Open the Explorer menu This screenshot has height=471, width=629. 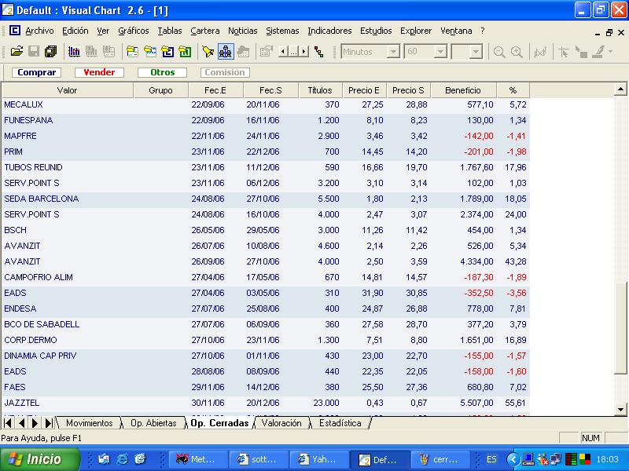click(416, 31)
